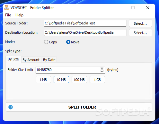Minimize the Folder Splitter window
The width and height of the screenshot is (159, 124).
119,8
